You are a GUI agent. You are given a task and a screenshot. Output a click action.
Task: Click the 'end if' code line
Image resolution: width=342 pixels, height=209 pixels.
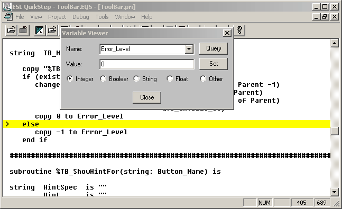pyautogui.click(x=35, y=140)
